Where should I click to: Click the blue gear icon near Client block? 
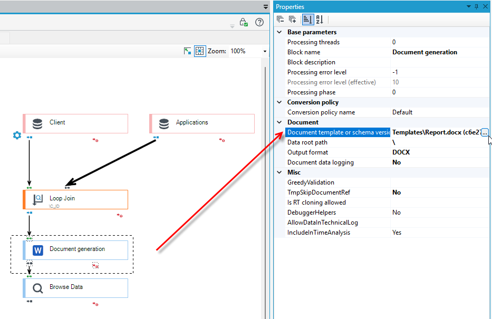[17, 135]
